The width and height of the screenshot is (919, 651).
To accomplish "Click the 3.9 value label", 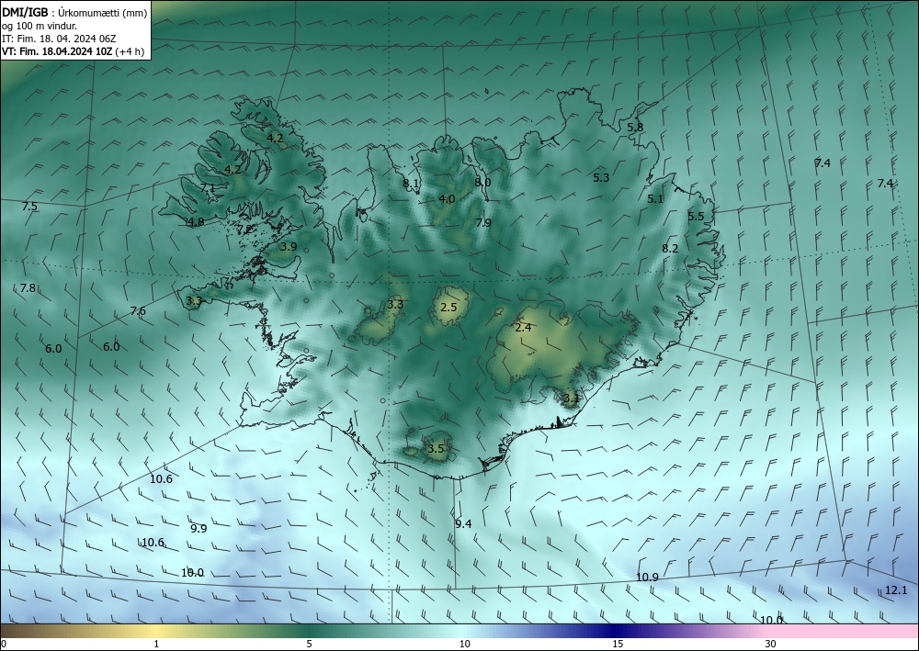I will click(x=289, y=246).
